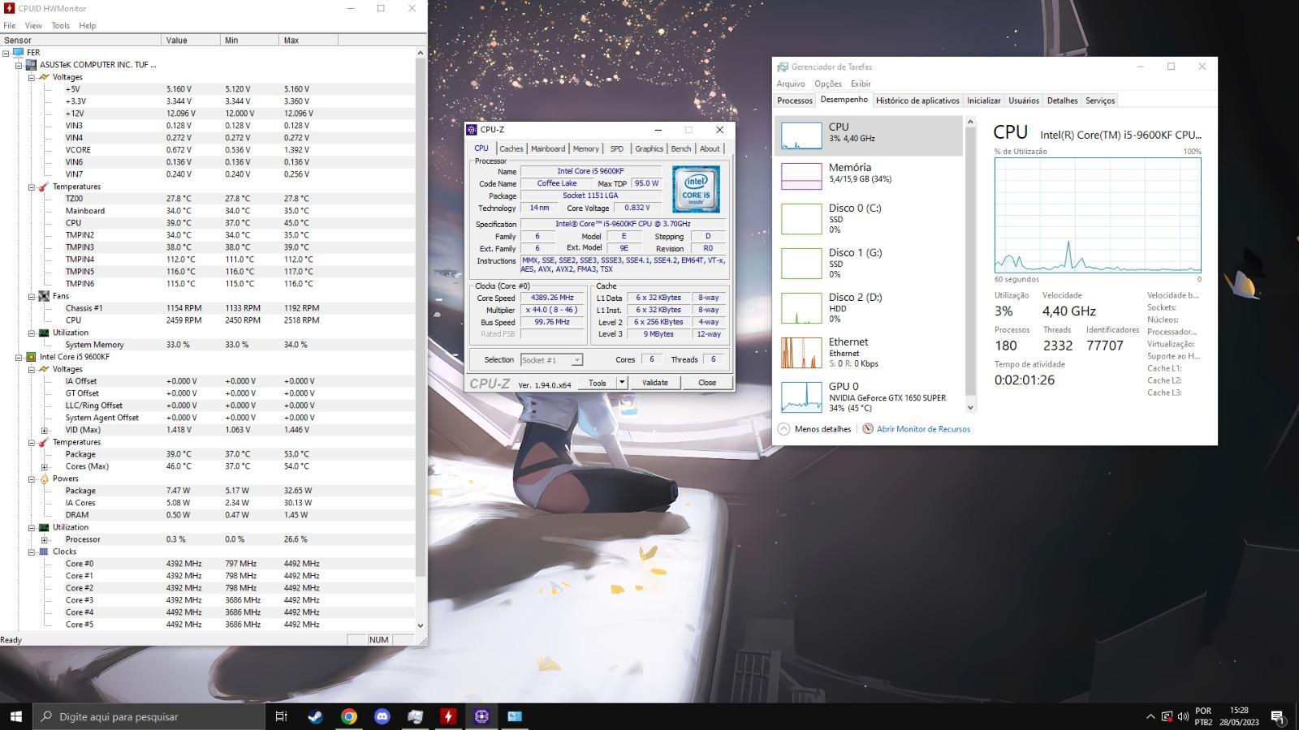This screenshot has width=1299, height=730.
Task: Switch to the Detalhes tab
Action: [1062, 101]
